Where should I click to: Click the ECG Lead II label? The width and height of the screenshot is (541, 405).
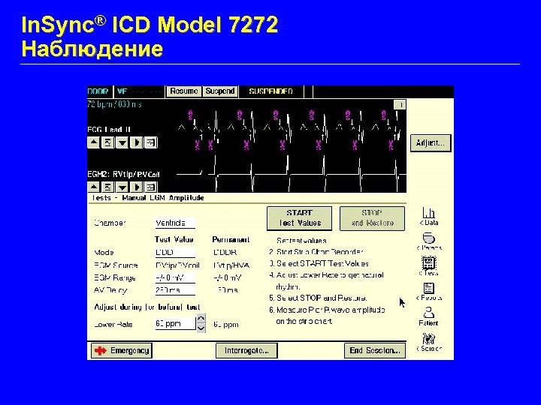click(110, 130)
